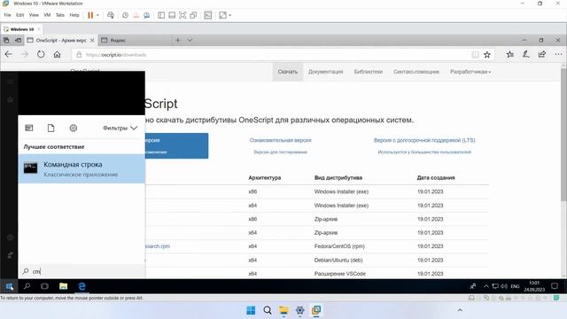Image resolution: width=567 pixels, height=319 pixels.
Task: Show tab previews with the chevron next to new tab
Action: (190, 40)
